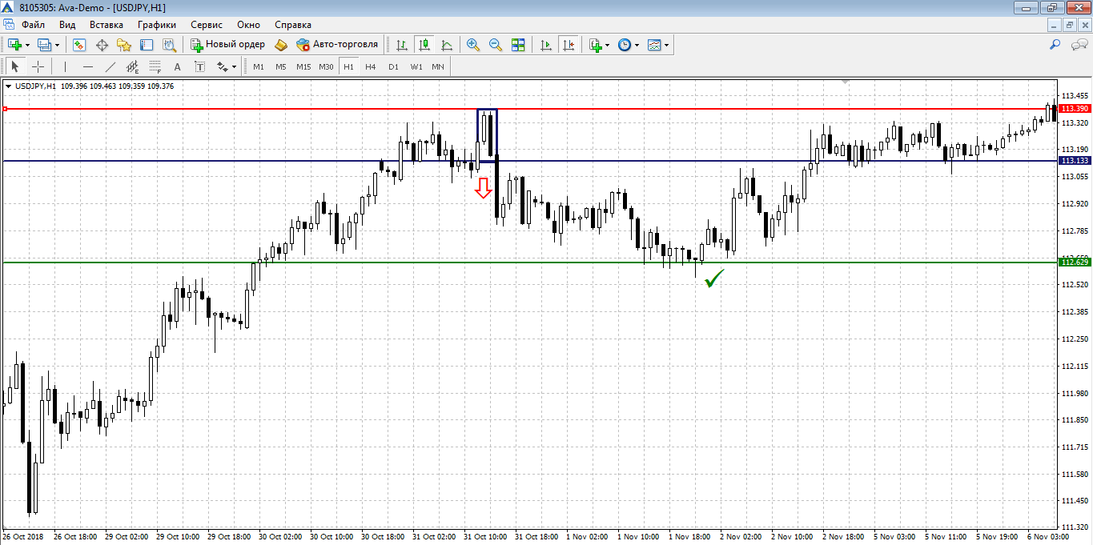Open the Navigator folder-star icon

pos(124,45)
